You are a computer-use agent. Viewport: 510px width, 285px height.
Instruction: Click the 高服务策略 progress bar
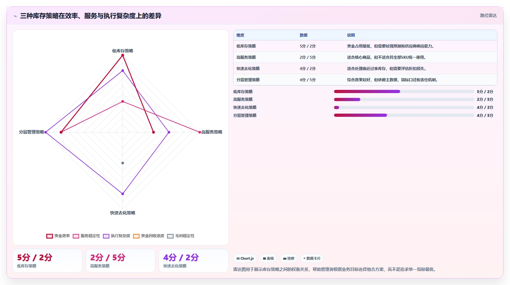pos(404,99)
